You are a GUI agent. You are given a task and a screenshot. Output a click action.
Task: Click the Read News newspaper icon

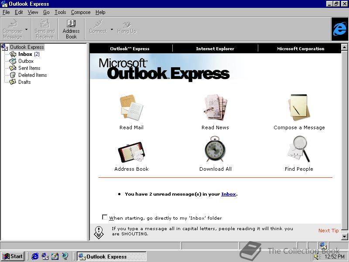point(215,107)
